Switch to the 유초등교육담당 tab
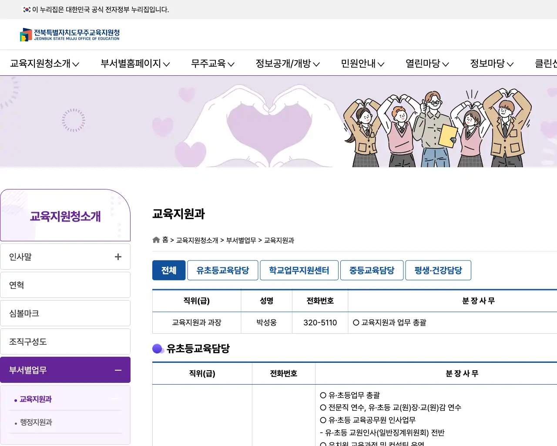This screenshot has width=557, height=446. pyautogui.click(x=222, y=270)
